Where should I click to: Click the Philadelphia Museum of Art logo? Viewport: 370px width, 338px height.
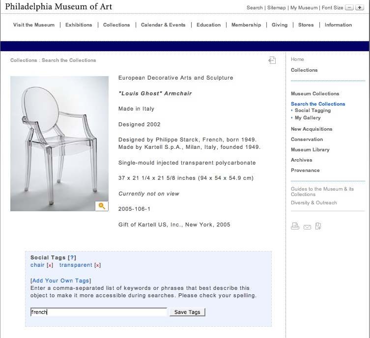(58, 6)
